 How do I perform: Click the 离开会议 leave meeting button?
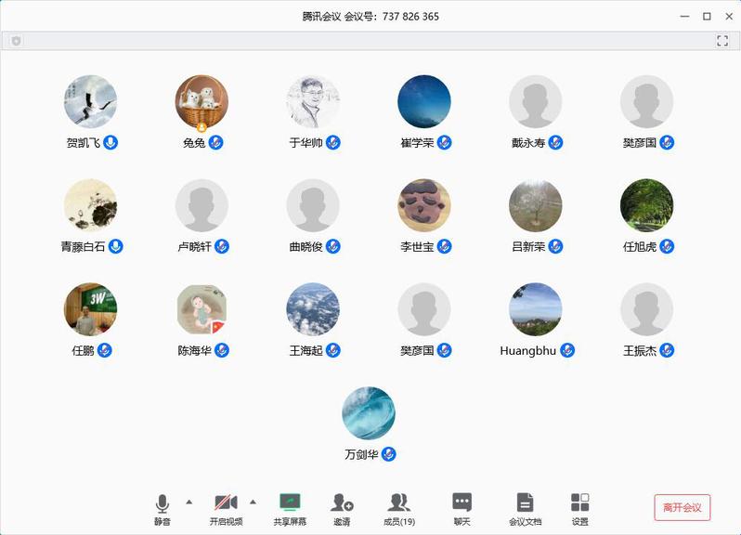point(682,507)
